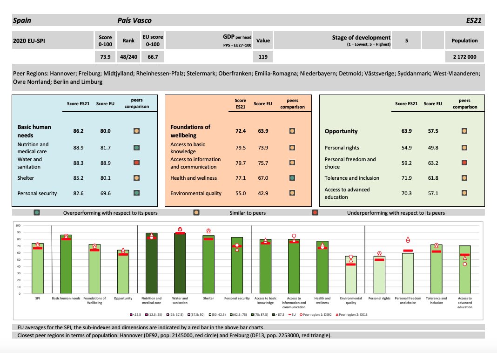Click the GDP per head value "119"
Screen dimensions: 497x353
263,57
